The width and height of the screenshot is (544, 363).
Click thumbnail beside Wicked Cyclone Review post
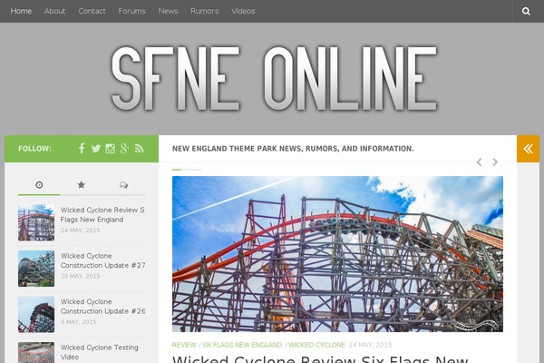[x=36, y=222]
